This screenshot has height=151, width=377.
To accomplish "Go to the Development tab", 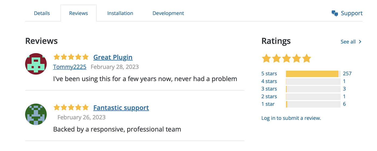I will 168,13.
